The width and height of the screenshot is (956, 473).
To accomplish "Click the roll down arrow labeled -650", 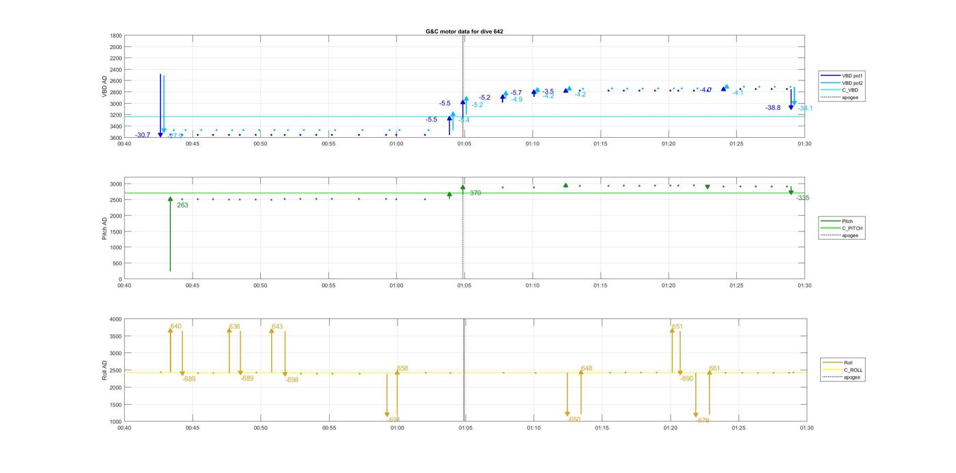I will (567, 395).
